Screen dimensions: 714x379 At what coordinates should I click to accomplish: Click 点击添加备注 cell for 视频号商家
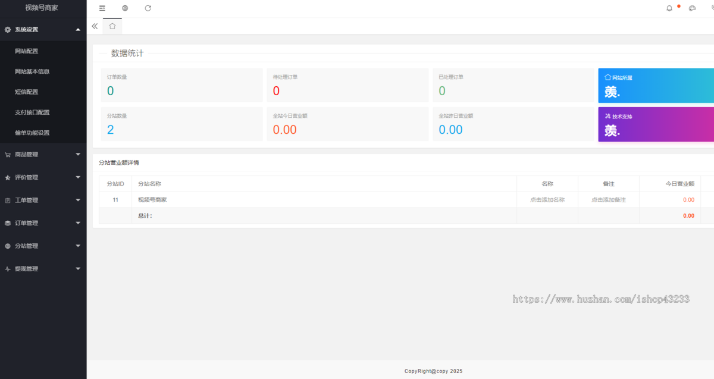pos(609,200)
